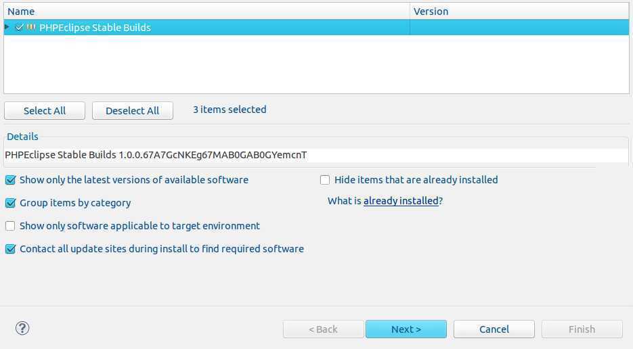Expand the PHPEclipse Stable Builds tree row

[x=7, y=27]
